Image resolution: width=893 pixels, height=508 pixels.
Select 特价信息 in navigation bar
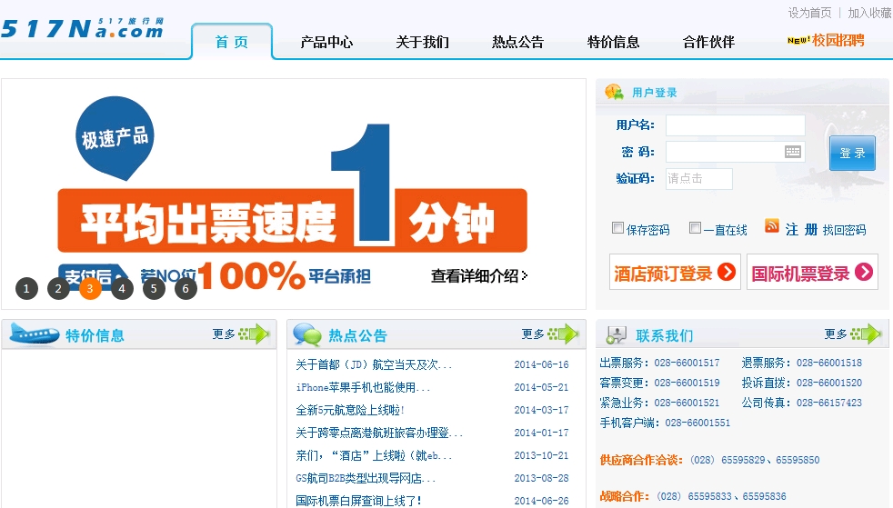point(613,42)
